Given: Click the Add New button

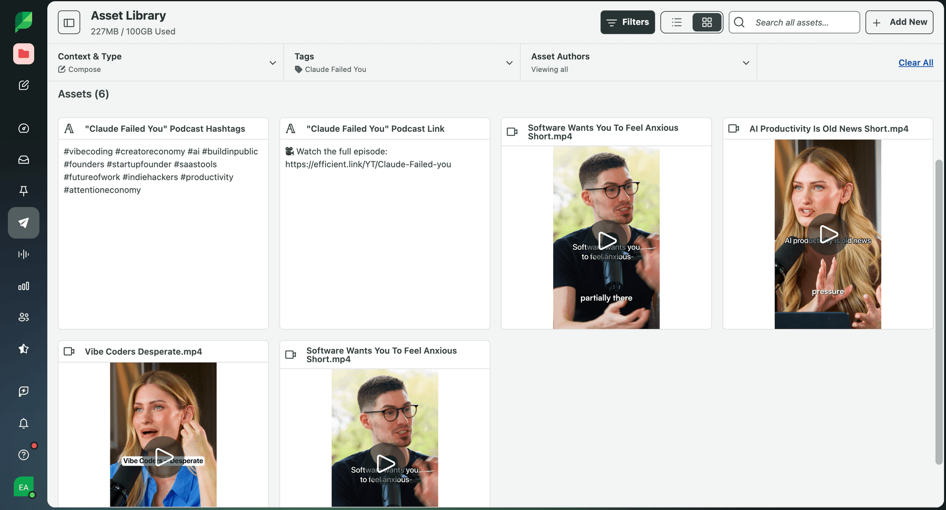Looking at the screenshot, I should tap(900, 22).
